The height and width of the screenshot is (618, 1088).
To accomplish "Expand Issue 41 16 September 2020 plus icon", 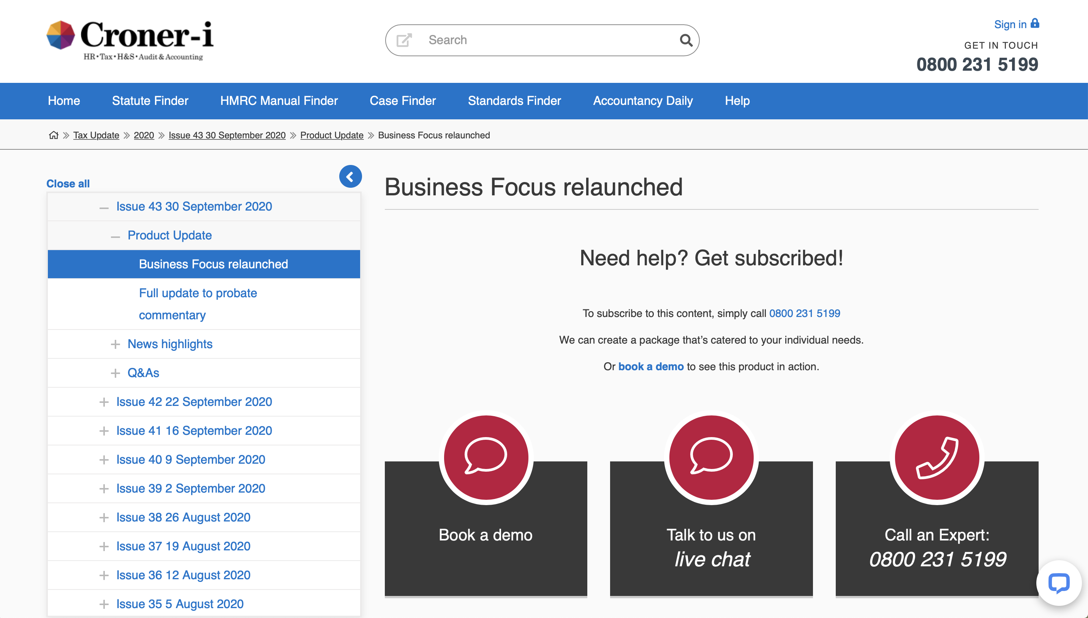I will tap(104, 431).
